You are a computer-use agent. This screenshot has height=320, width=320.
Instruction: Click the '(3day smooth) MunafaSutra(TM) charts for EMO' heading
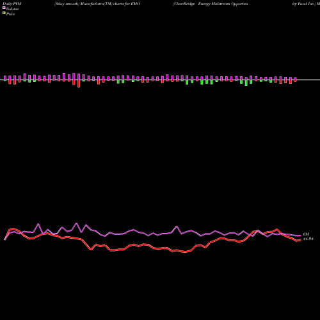(x=97, y=4)
